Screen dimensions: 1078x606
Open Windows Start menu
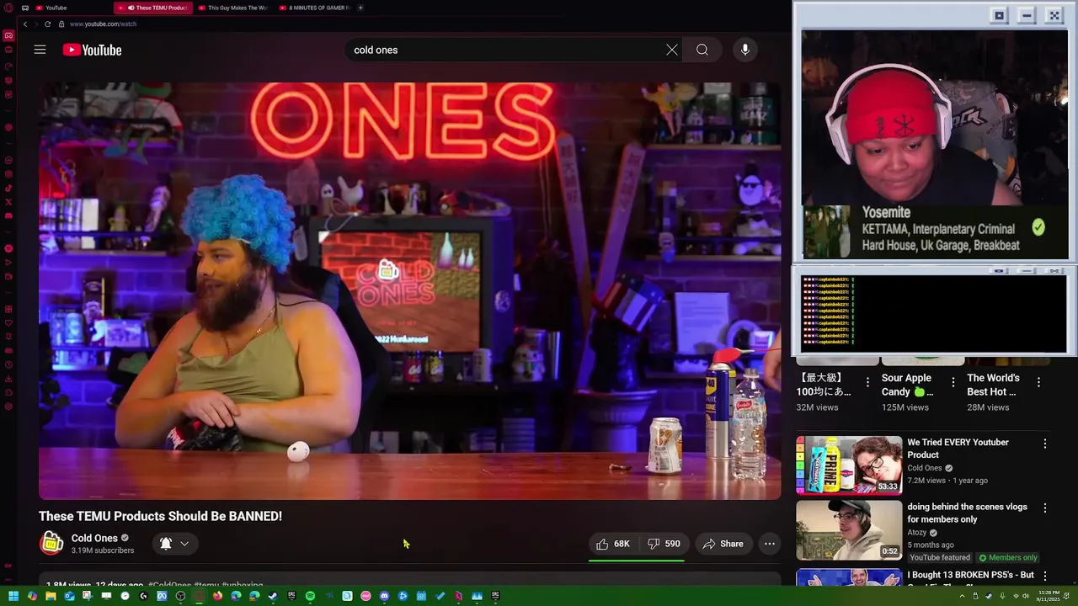coord(13,596)
